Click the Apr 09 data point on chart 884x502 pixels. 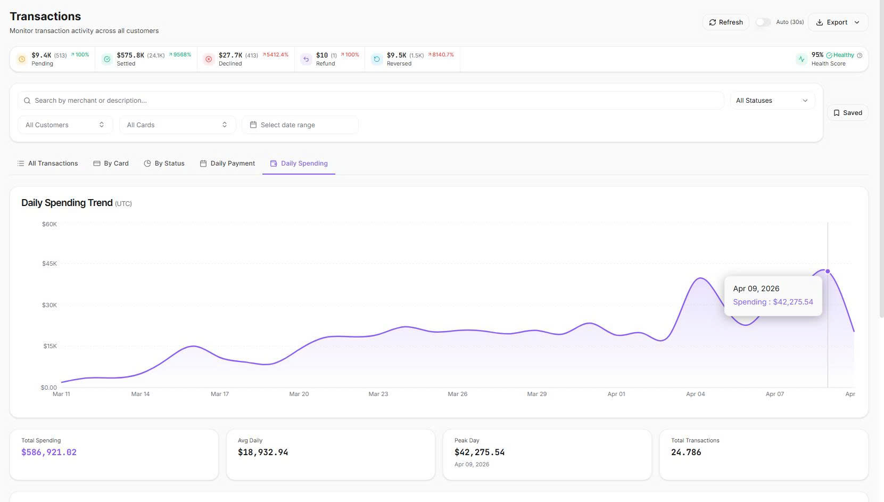tap(828, 271)
